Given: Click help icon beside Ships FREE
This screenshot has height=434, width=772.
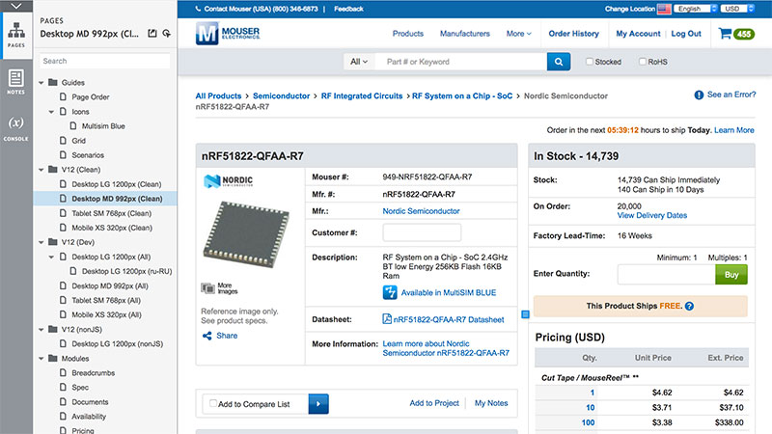Looking at the screenshot, I should pyautogui.click(x=690, y=306).
